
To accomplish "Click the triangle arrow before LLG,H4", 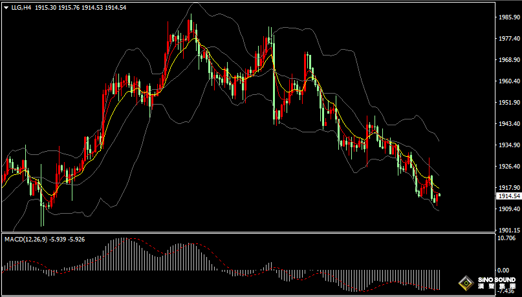I will (x=6, y=6).
